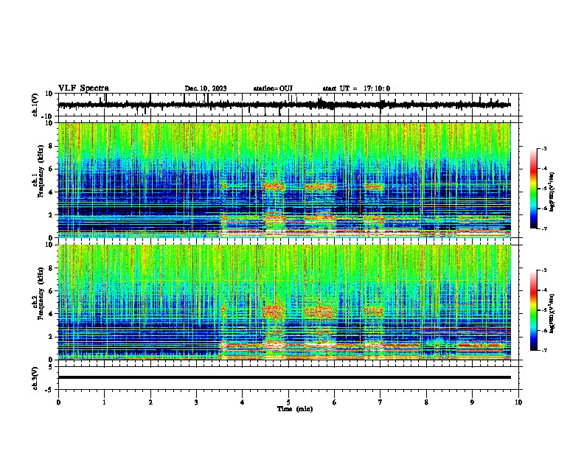Click the ch.2 spectrogram color scale bar
Screen dimensions: 584x451
coord(533,310)
